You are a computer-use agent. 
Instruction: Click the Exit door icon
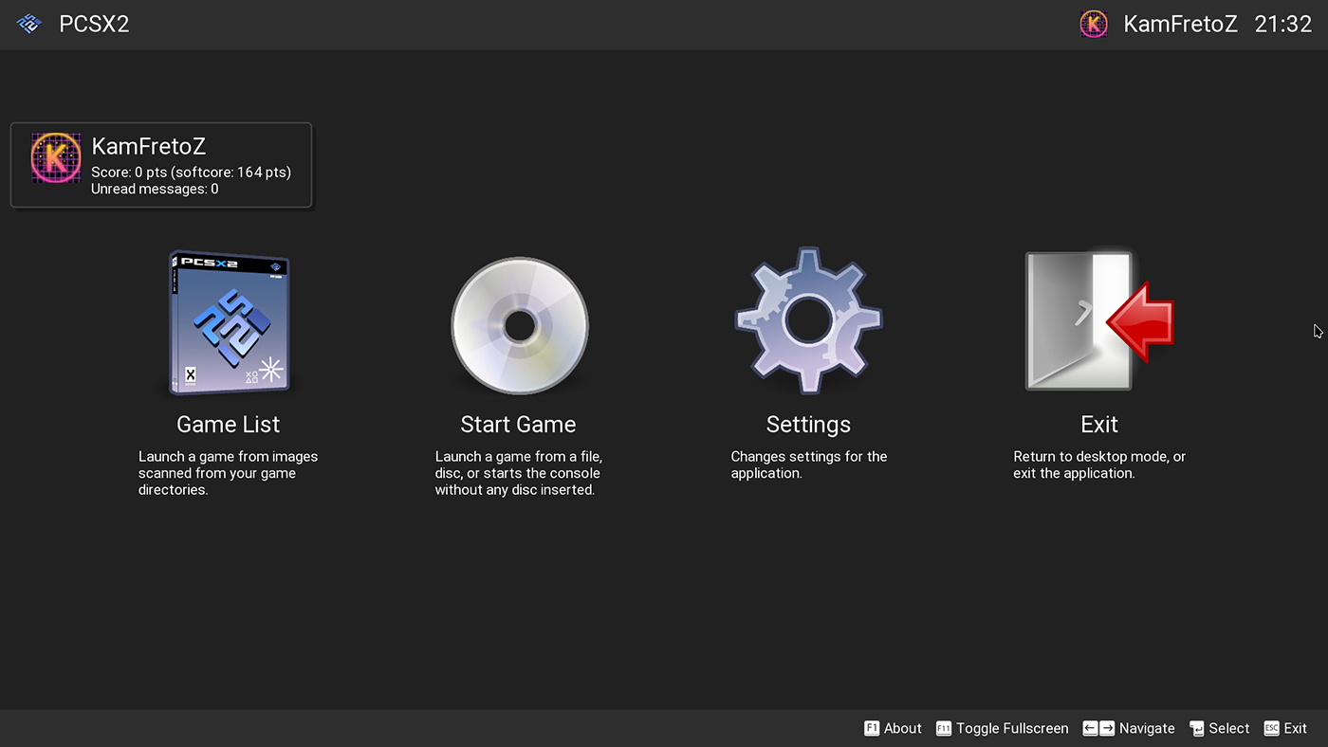1098,321
